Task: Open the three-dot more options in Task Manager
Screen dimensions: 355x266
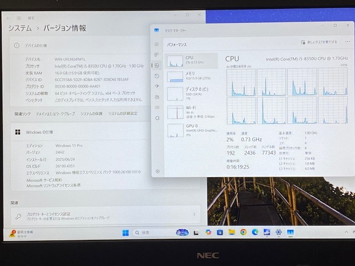Action: tap(348, 42)
